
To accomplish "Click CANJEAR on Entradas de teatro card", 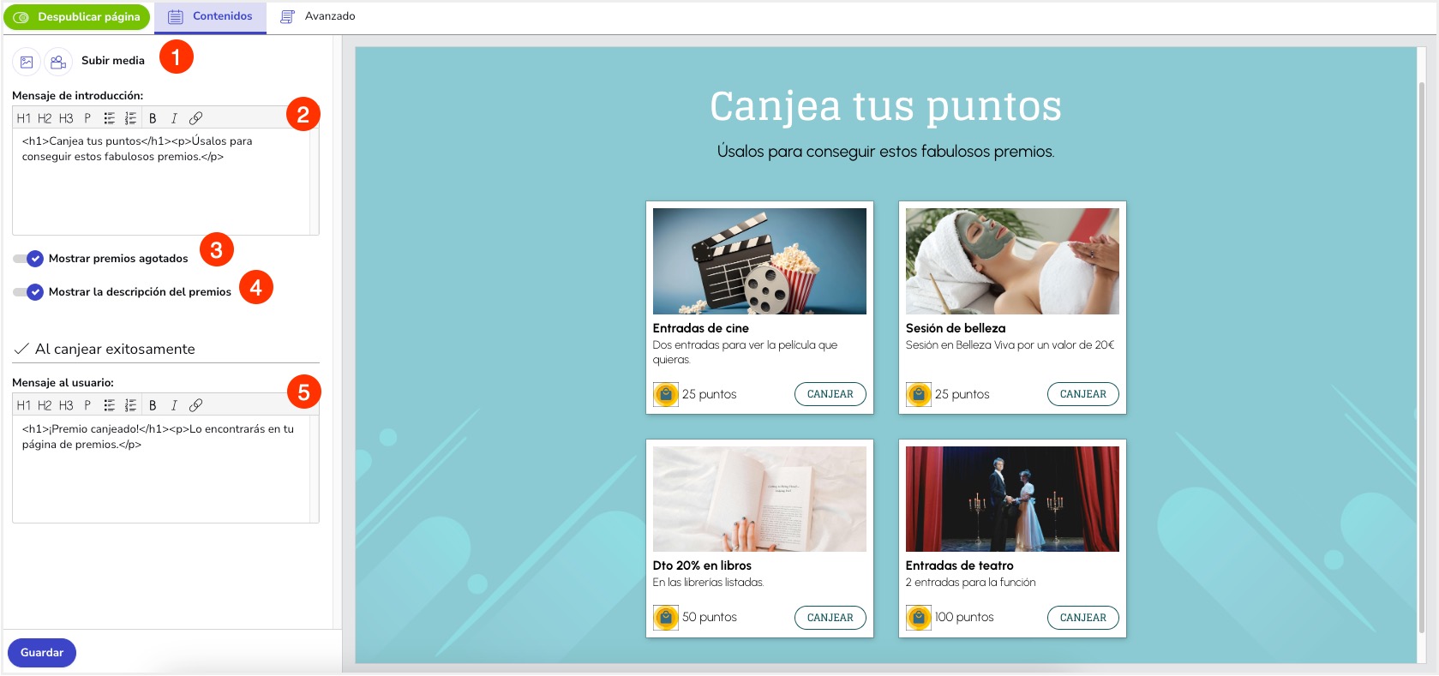I will pyautogui.click(x=1082, y=618).
